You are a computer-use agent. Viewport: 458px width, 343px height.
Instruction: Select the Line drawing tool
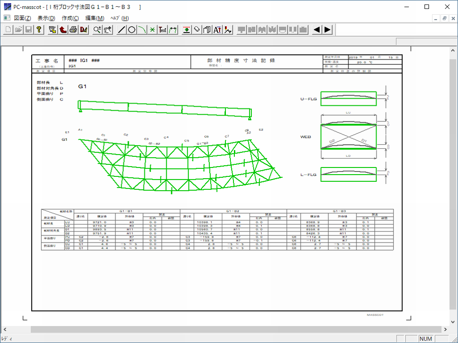click(x=121, y=30)
